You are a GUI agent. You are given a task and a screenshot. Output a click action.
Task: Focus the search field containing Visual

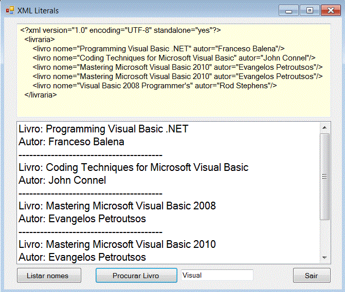217,275
